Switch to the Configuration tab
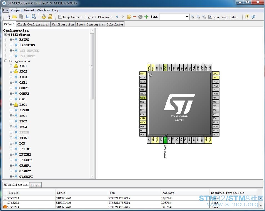The image size is (265, 211). click(63, 24)
